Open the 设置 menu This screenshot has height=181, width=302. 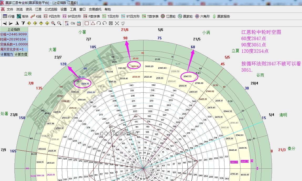(63, 9)
